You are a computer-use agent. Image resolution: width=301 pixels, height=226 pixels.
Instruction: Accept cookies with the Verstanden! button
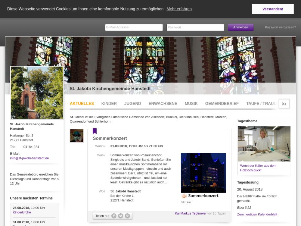point(272,9)
